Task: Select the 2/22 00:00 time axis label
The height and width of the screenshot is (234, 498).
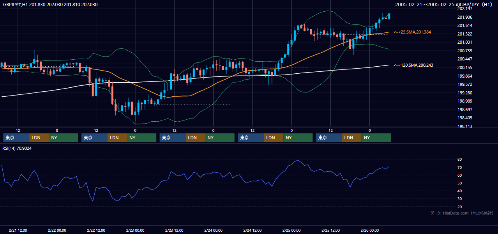Action: click(x=57, y=230)
